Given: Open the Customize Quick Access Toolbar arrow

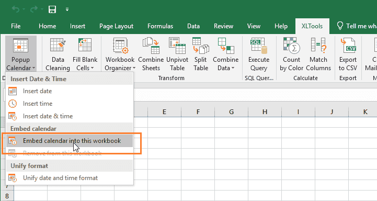Looking at the screenshot, I should tap(67, 9).
